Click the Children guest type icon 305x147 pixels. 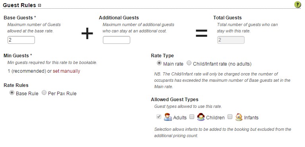pos(201,117)
